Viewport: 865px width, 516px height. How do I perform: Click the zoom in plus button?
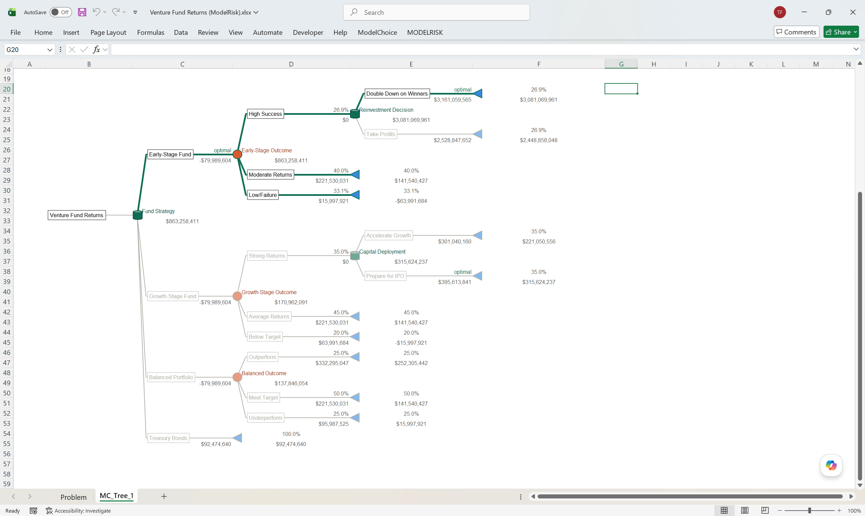click(839, 511)
